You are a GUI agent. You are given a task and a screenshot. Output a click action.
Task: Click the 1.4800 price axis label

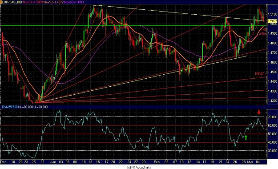pos(273,43)
